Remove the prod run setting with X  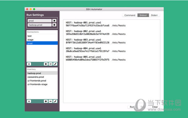point(54,21)
